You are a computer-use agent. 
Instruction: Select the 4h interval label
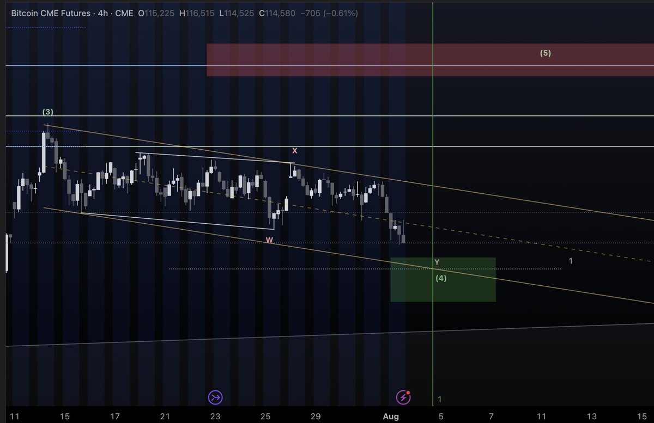coord(104,13)
